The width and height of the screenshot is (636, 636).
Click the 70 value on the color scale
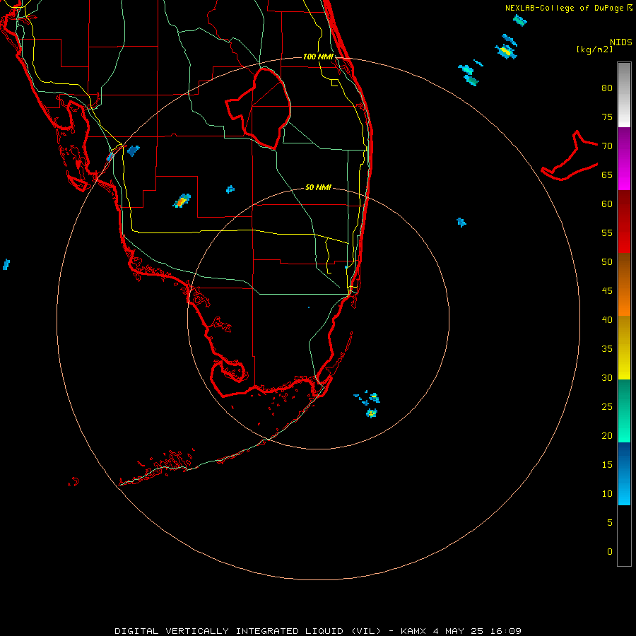pyautogui.click(x=607, y=146)
